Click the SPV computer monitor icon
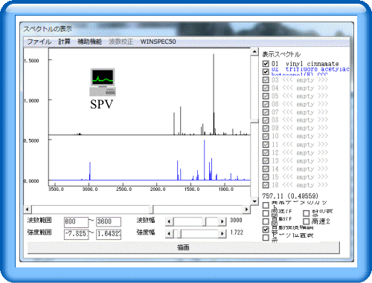This screenshot has width=372, height=283. (103, 82)
